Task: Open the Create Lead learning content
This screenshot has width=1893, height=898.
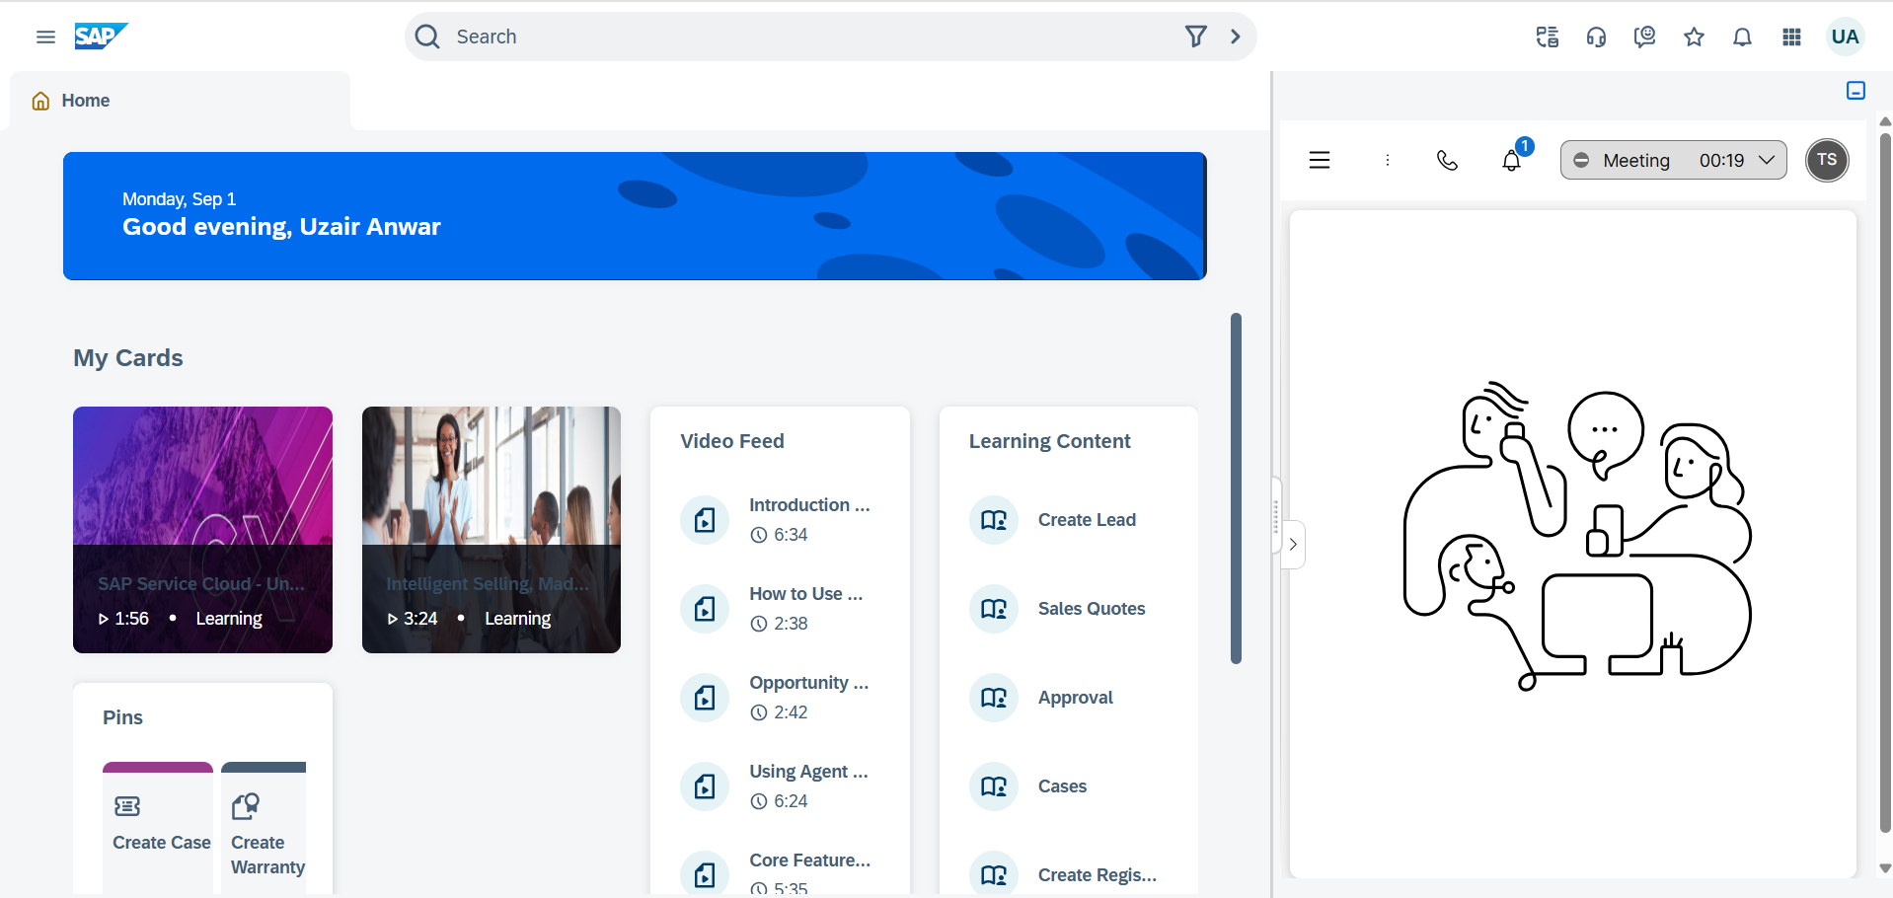Action: pos(1086,520)
